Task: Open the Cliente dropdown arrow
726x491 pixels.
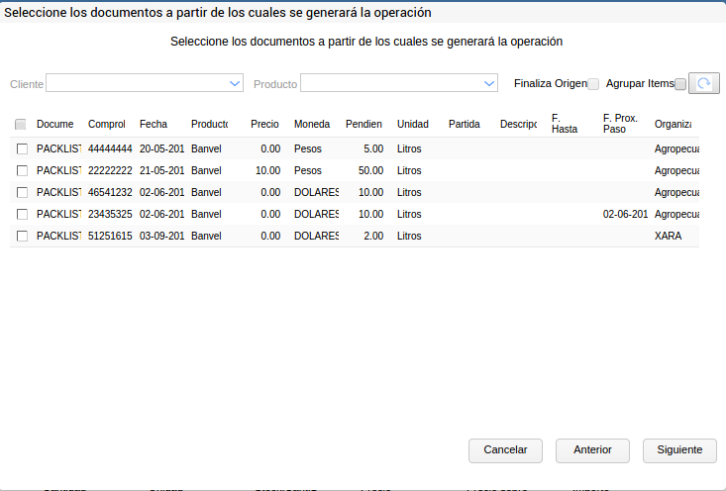Action: point(235,84)
